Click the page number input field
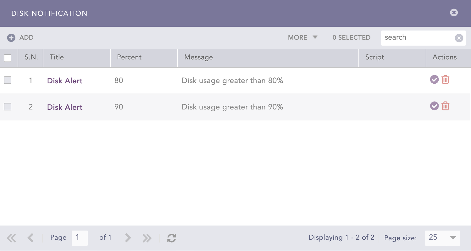This screenshot has height=251, width=471. tap(80, 238)
